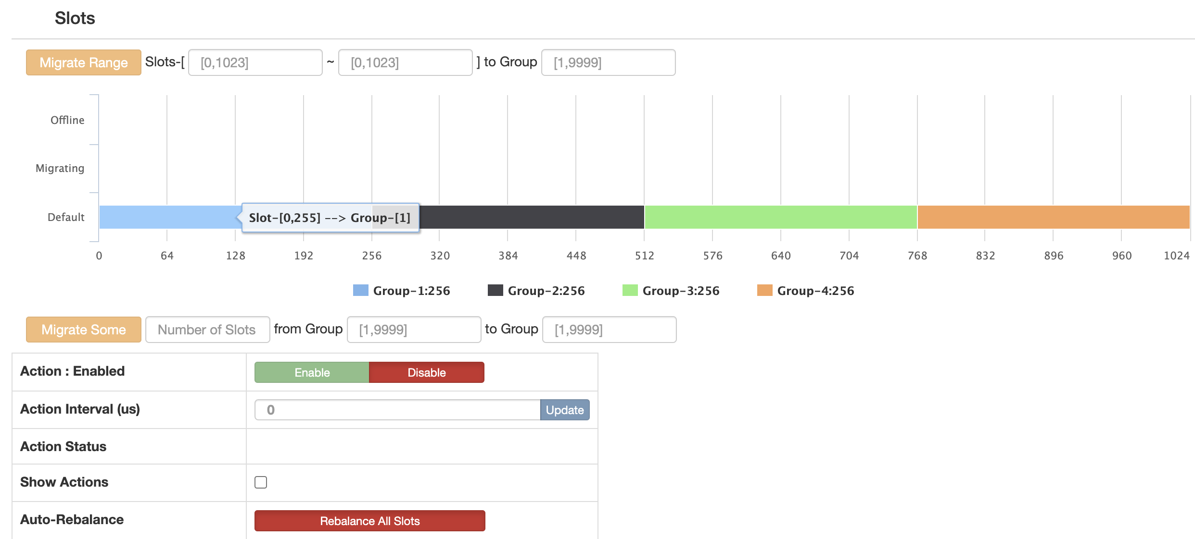1195x539 pixels.
Task: Focus the Slots range end field
Action: pos(405,62)
